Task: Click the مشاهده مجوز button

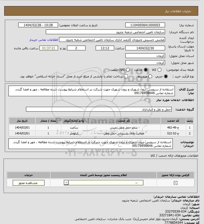Action: point(29,183)
